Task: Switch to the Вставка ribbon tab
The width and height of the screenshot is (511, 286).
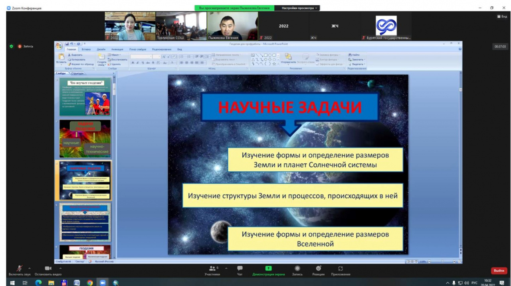Action: [x=86, y=49]
